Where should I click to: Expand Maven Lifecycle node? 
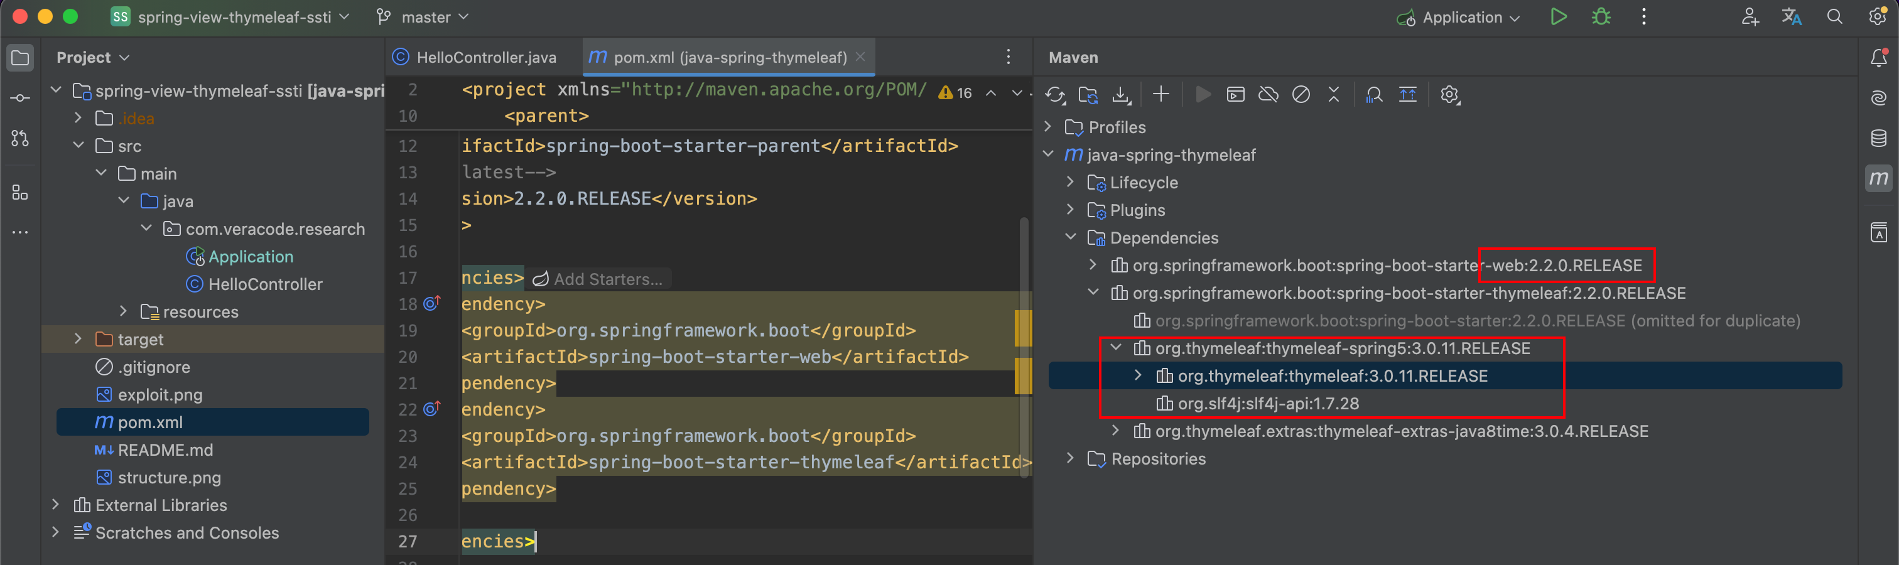[1071, 182]
